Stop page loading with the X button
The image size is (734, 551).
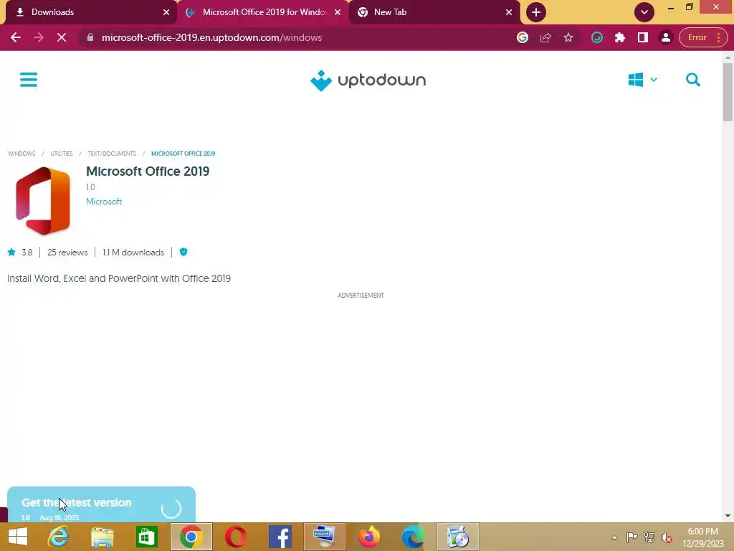tap(62, 37)
